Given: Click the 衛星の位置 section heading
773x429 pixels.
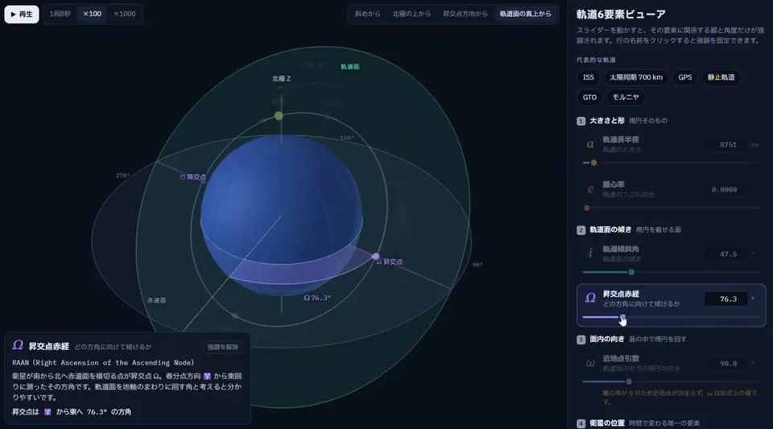Looking at the screenshot, I should click(607, 423).
